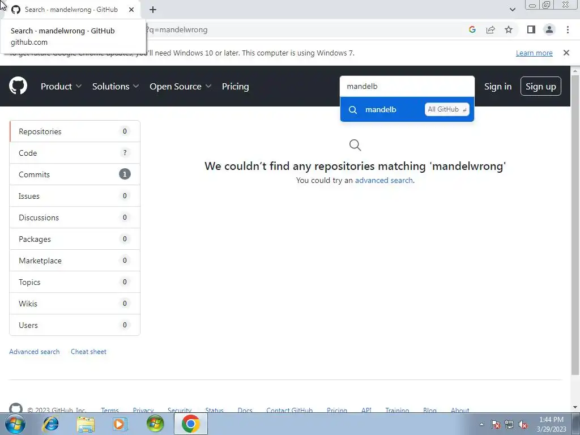Open the Action Center flag icon
This screenshot has width=580, height=435.
pyautogui.click(x=496, y=424)
